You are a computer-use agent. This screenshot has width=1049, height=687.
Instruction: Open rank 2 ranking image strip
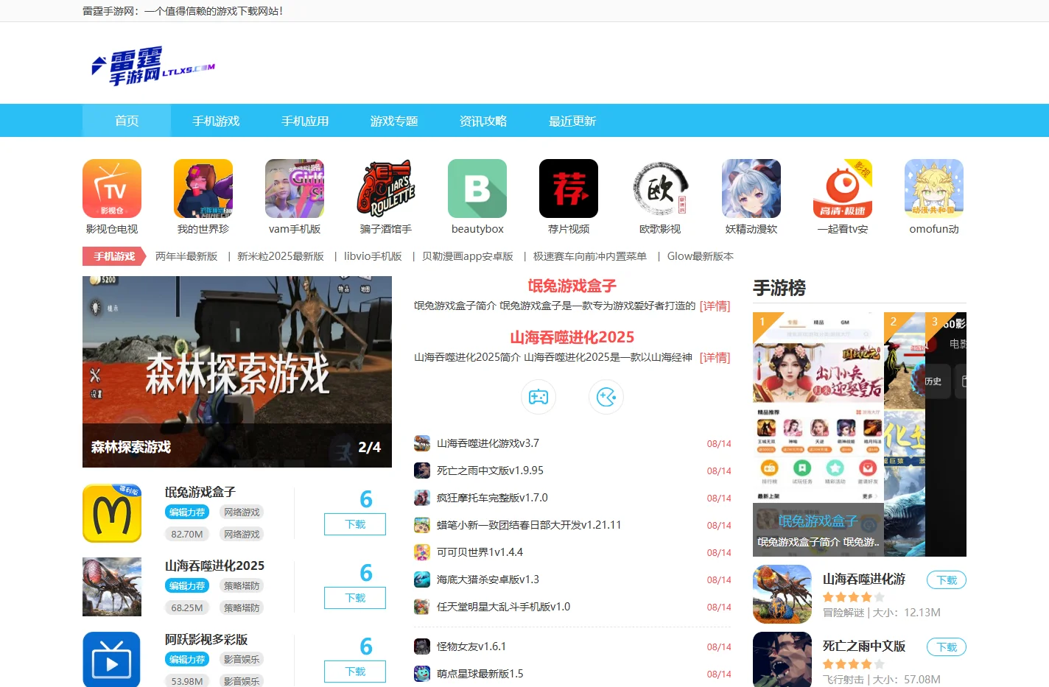coord(905,434)
